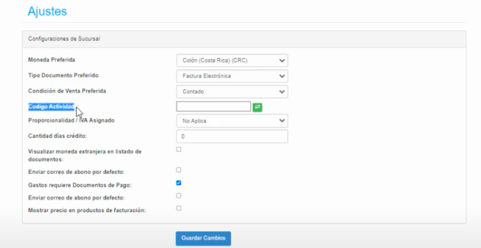Screen dimensions: 481x248
Task: Click the Configuraciones de Sucursal panel header
Action: tap(244, 39)
